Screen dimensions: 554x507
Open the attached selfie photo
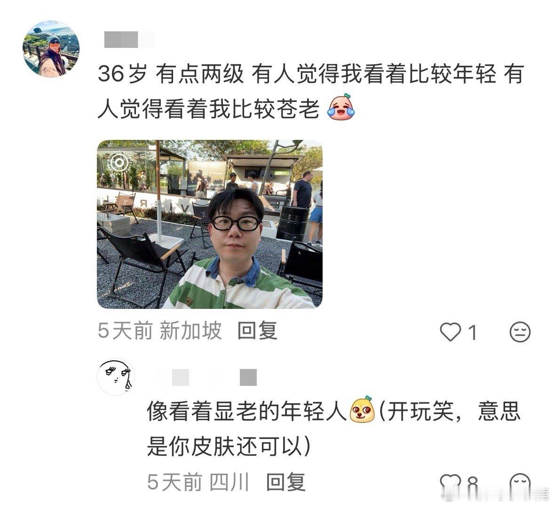[210, 224]
